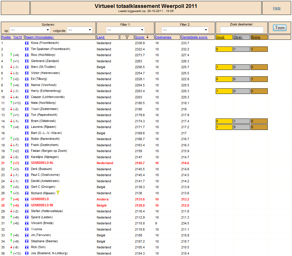
Task: Click the blue icon beside GEMIDDELD NL
Action: tap(27, 163)
